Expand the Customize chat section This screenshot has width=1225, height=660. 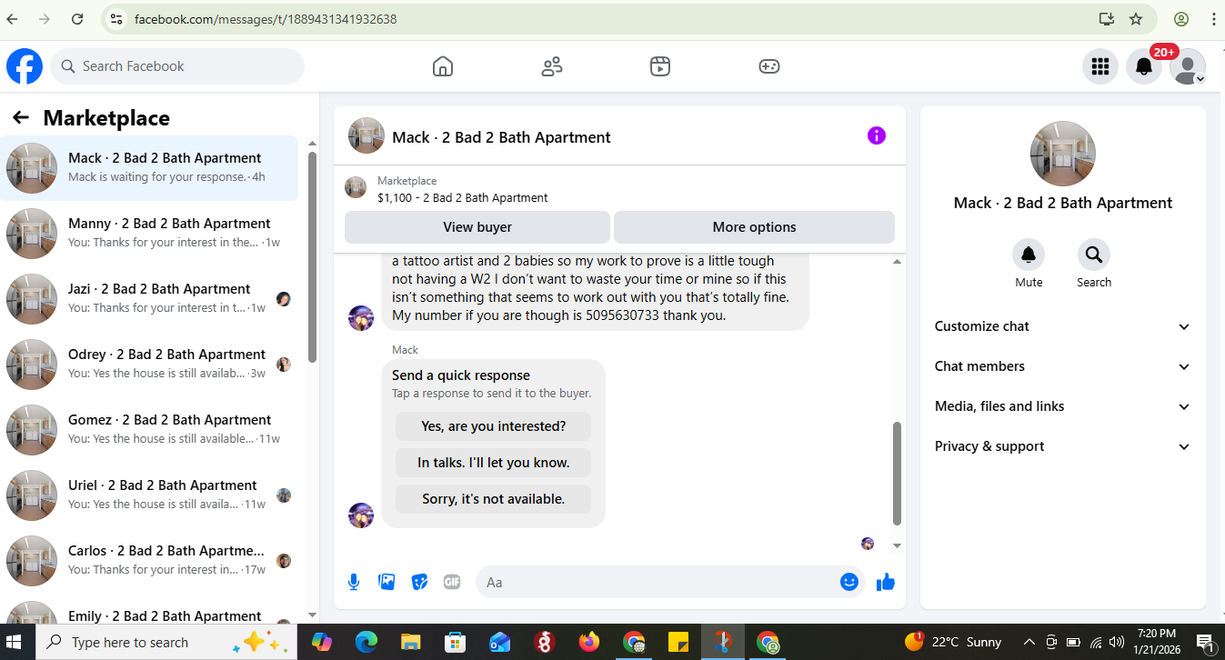(1062, 326)
